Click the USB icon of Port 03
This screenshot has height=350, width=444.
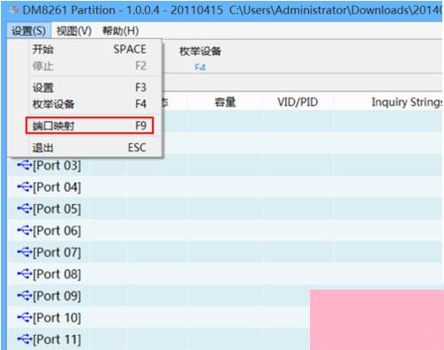[24, 165]
